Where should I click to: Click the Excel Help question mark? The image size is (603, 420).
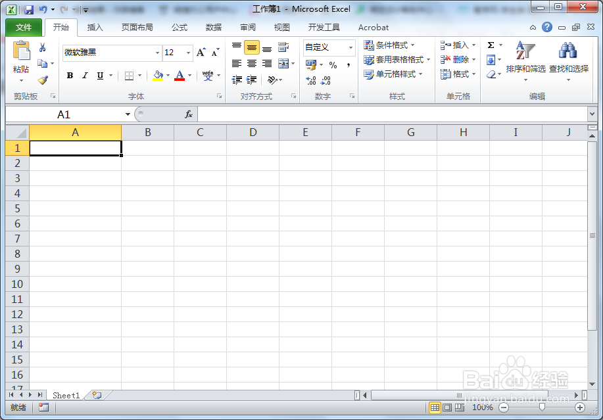click(547, 27)
